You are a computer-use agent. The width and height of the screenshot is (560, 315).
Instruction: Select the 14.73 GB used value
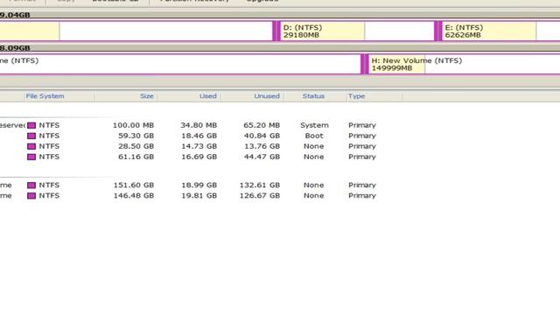(199, 146)
